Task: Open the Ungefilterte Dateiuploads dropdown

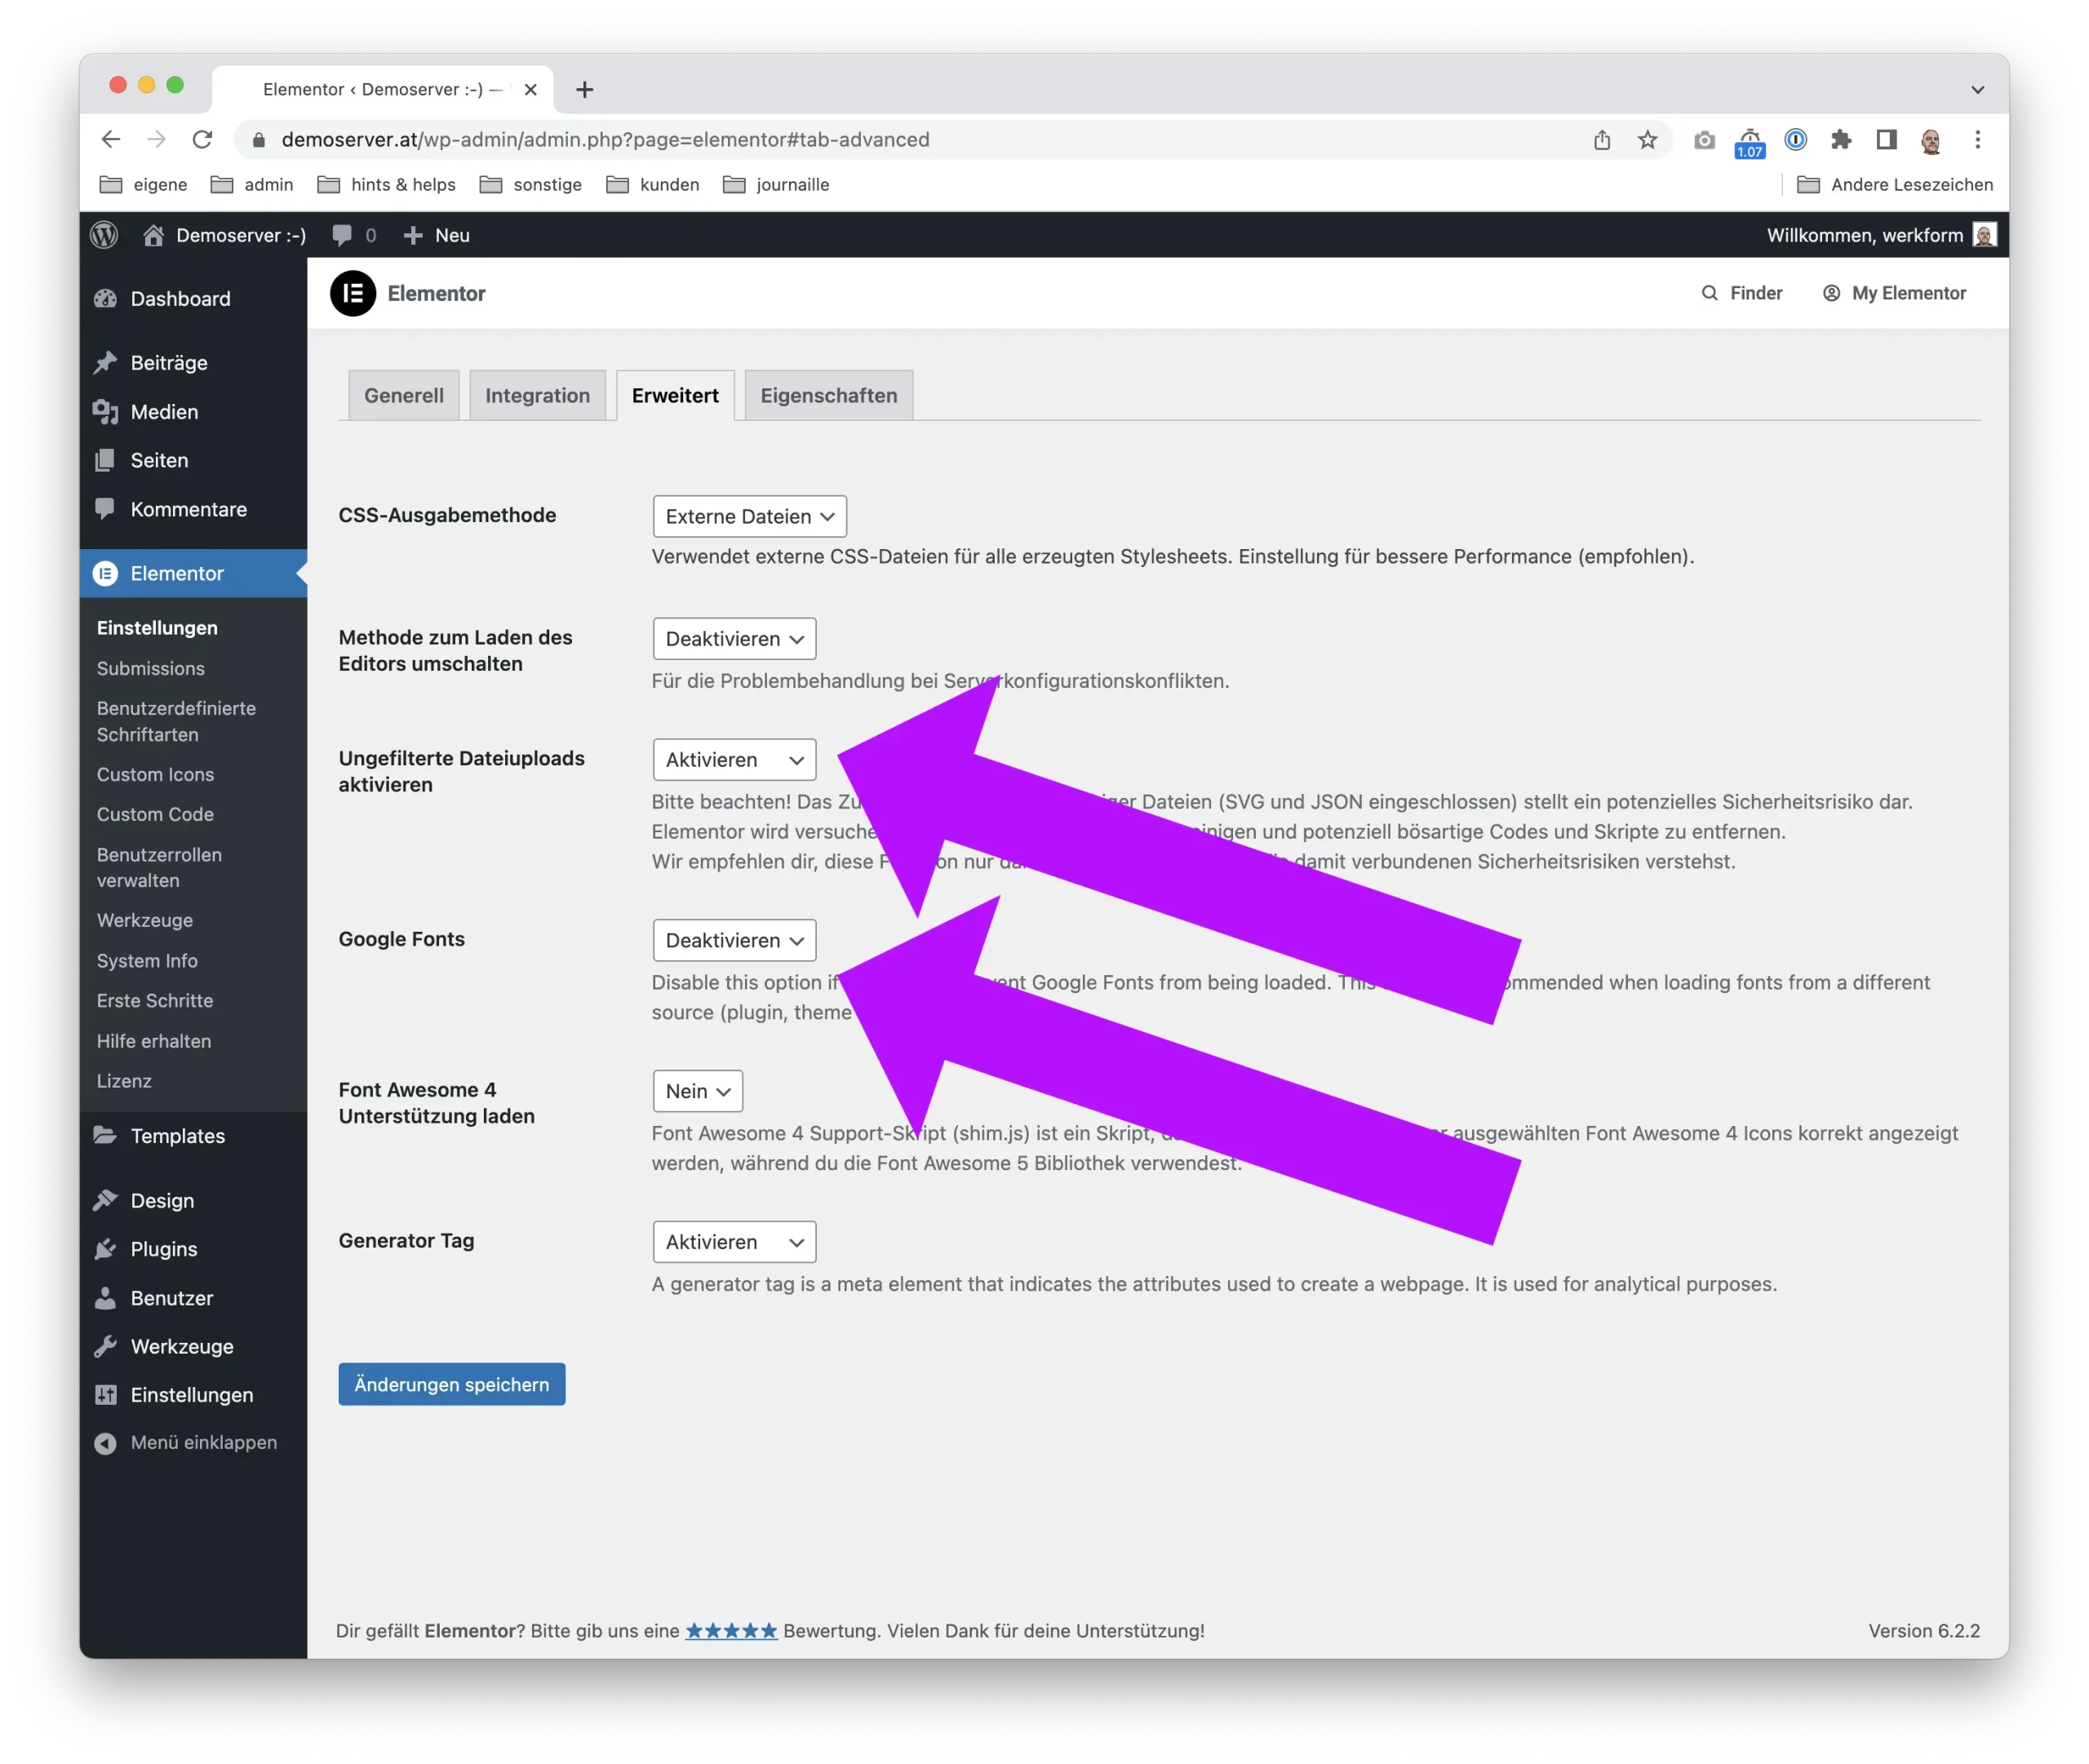Action: (x=734, y=760)
